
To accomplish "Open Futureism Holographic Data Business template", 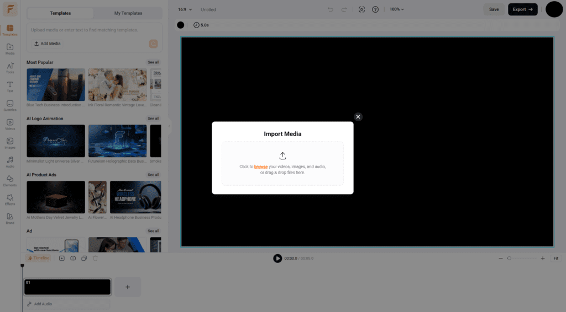I will pos(118,141).
